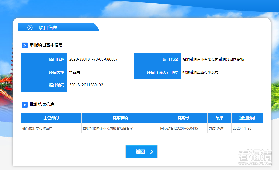The height and width of the screenshot is (170, 279).
Task: Select the 报建编号 value 350181201128​0102
Action: (x=86, y=85)
